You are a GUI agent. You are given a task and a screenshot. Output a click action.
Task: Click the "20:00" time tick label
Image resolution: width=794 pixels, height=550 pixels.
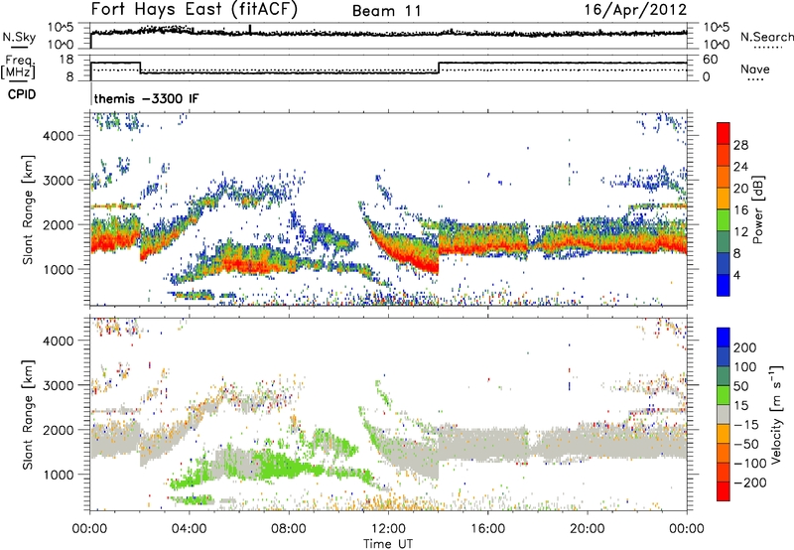tap(587, 529)
